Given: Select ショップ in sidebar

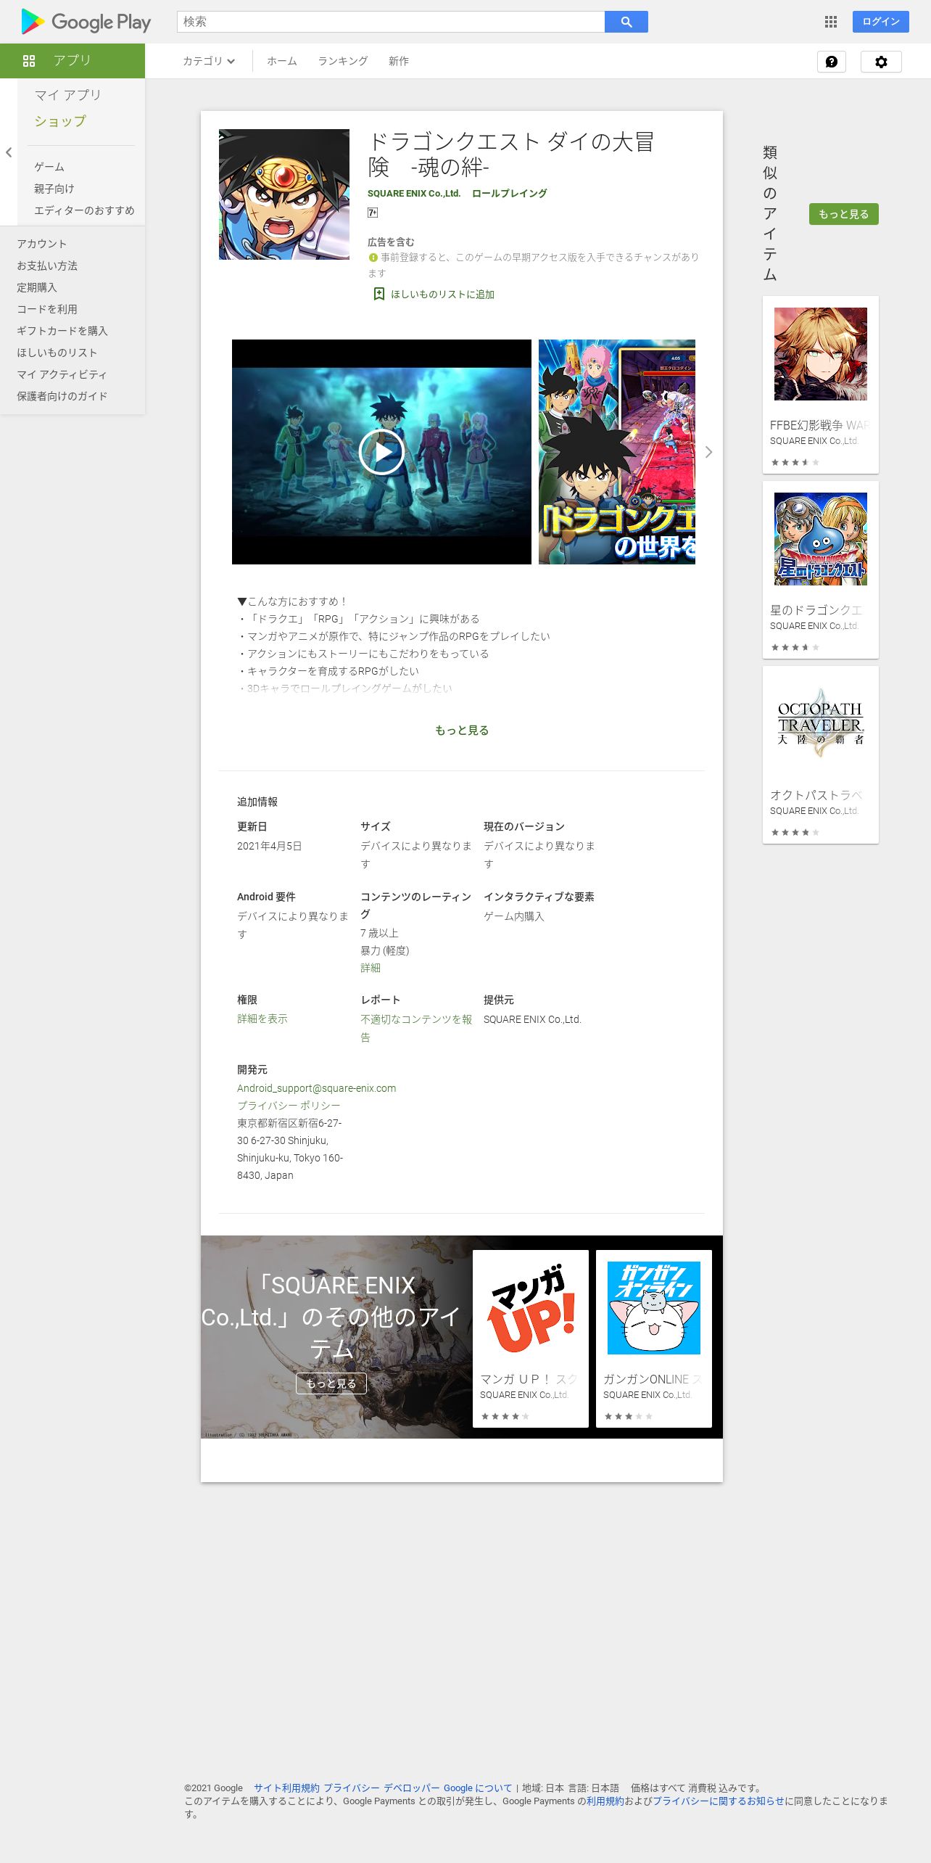Looking at the screenshot, I should 60,121.
